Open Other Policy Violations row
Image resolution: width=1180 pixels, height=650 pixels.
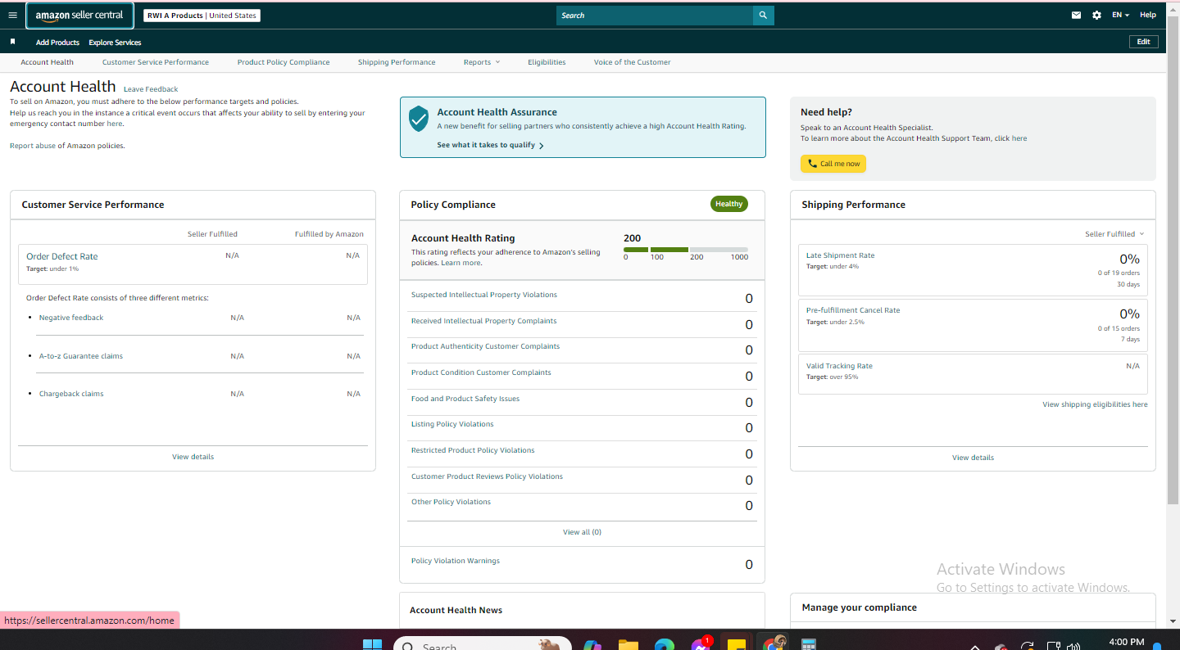pos(582,505)
